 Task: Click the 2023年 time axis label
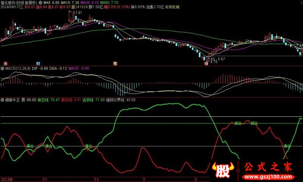(x=6, y=179)
